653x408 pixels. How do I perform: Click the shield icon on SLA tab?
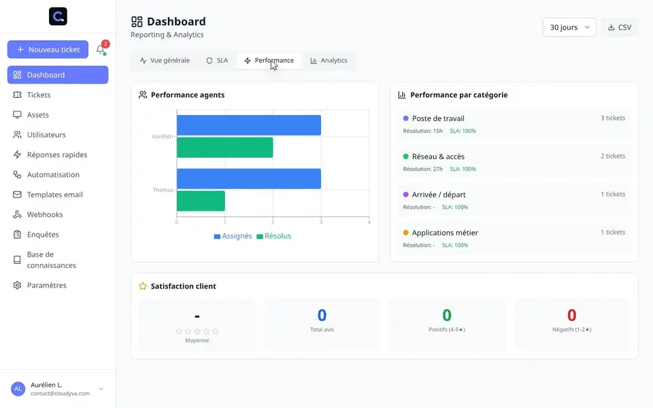tap(210, 61)
